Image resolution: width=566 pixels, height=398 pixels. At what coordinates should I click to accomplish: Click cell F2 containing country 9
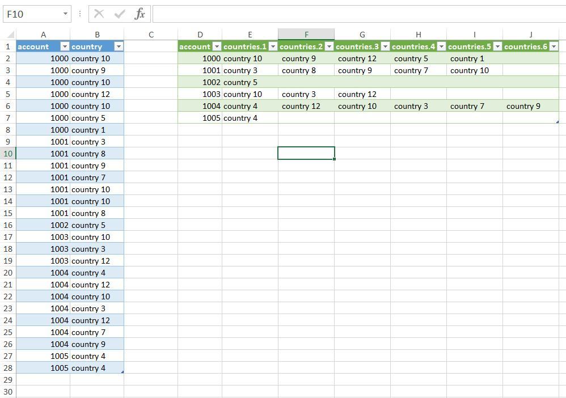tap(306, 58)
